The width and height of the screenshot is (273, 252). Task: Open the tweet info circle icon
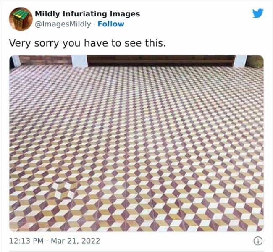coord(258,241)
